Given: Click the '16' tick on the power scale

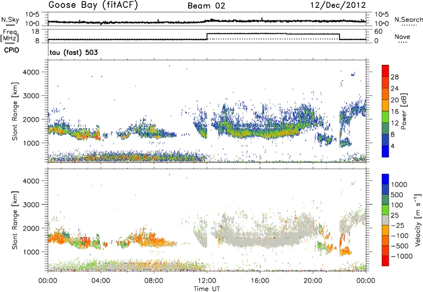Looking at the screenshot, I should tap(394, 111).
